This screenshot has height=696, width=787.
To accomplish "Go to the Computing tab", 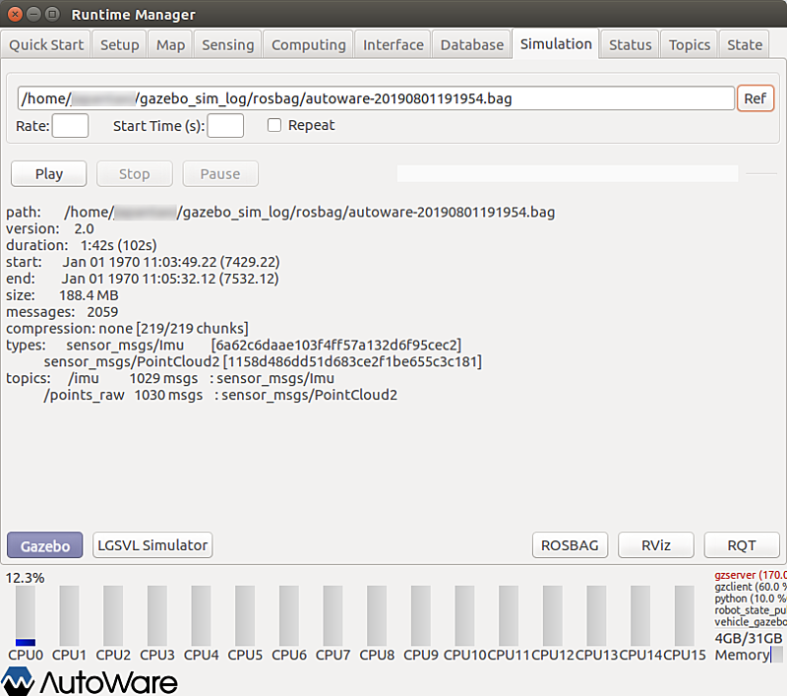I will [309, 44].
